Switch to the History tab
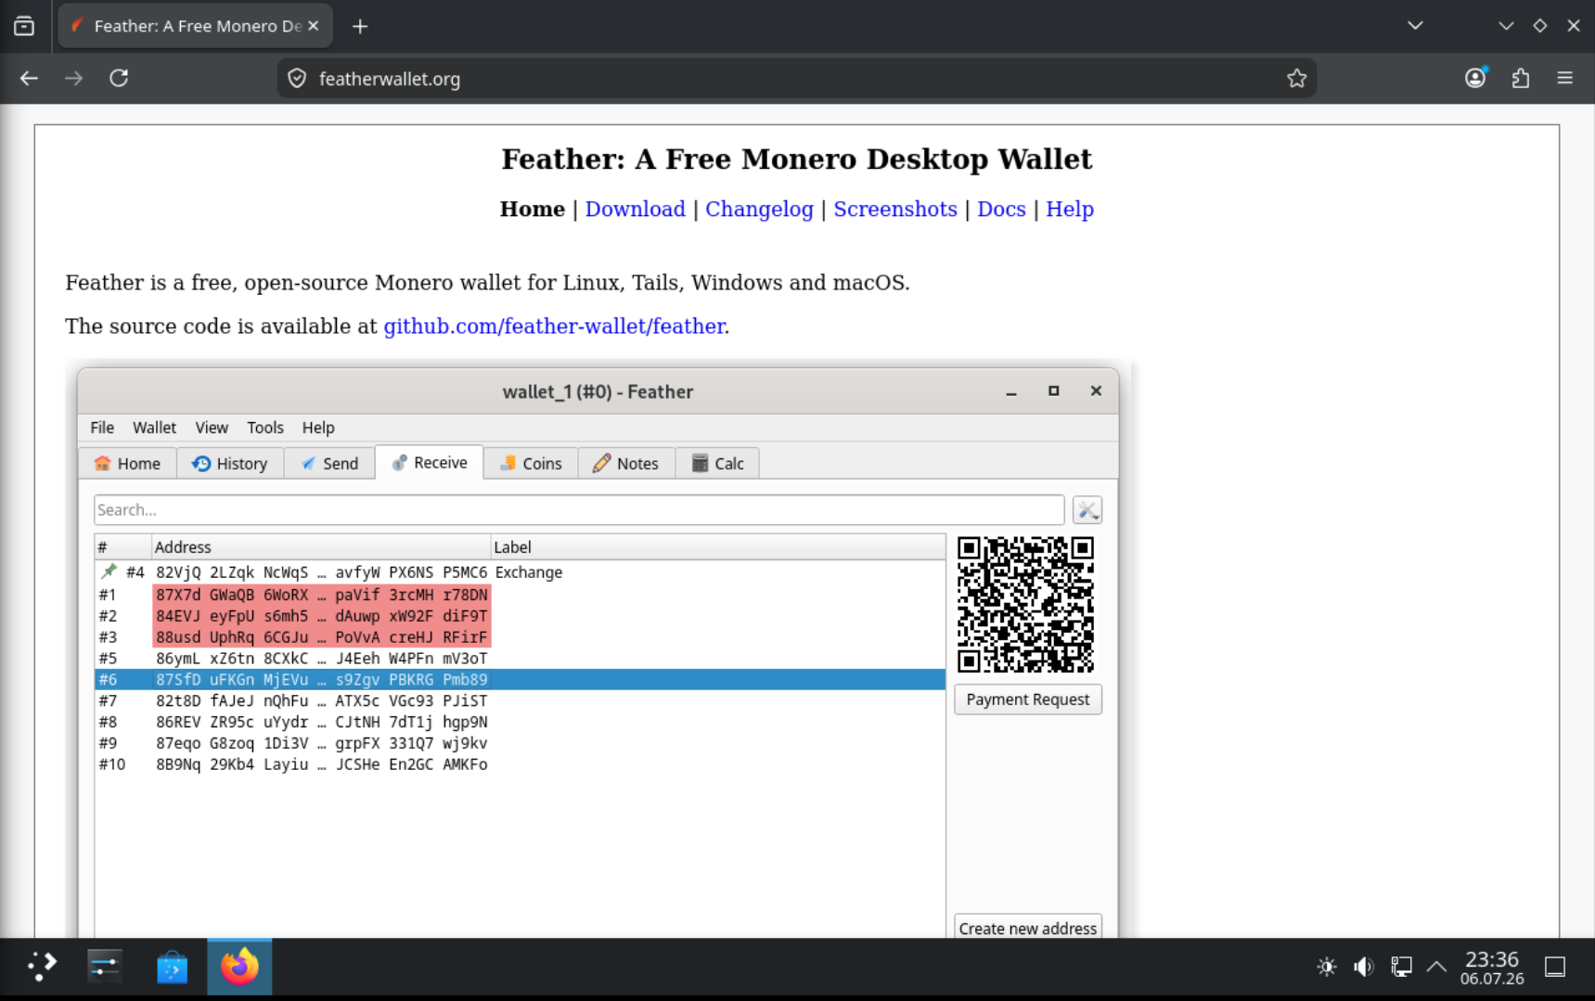Image resolution: width=1595 pixels, height=1001 pixels. coord(229,464)
